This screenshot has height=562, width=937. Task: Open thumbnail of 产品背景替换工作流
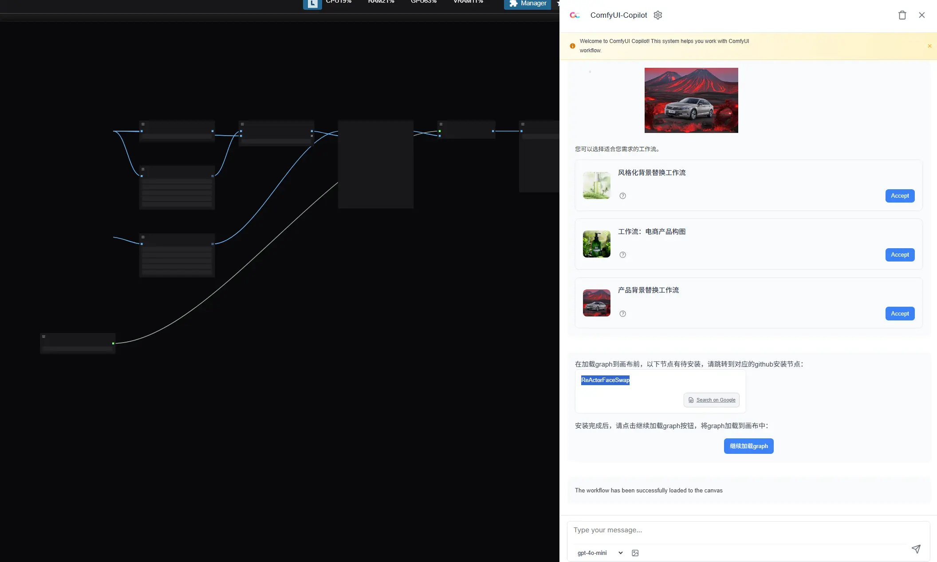pos(596,303)
